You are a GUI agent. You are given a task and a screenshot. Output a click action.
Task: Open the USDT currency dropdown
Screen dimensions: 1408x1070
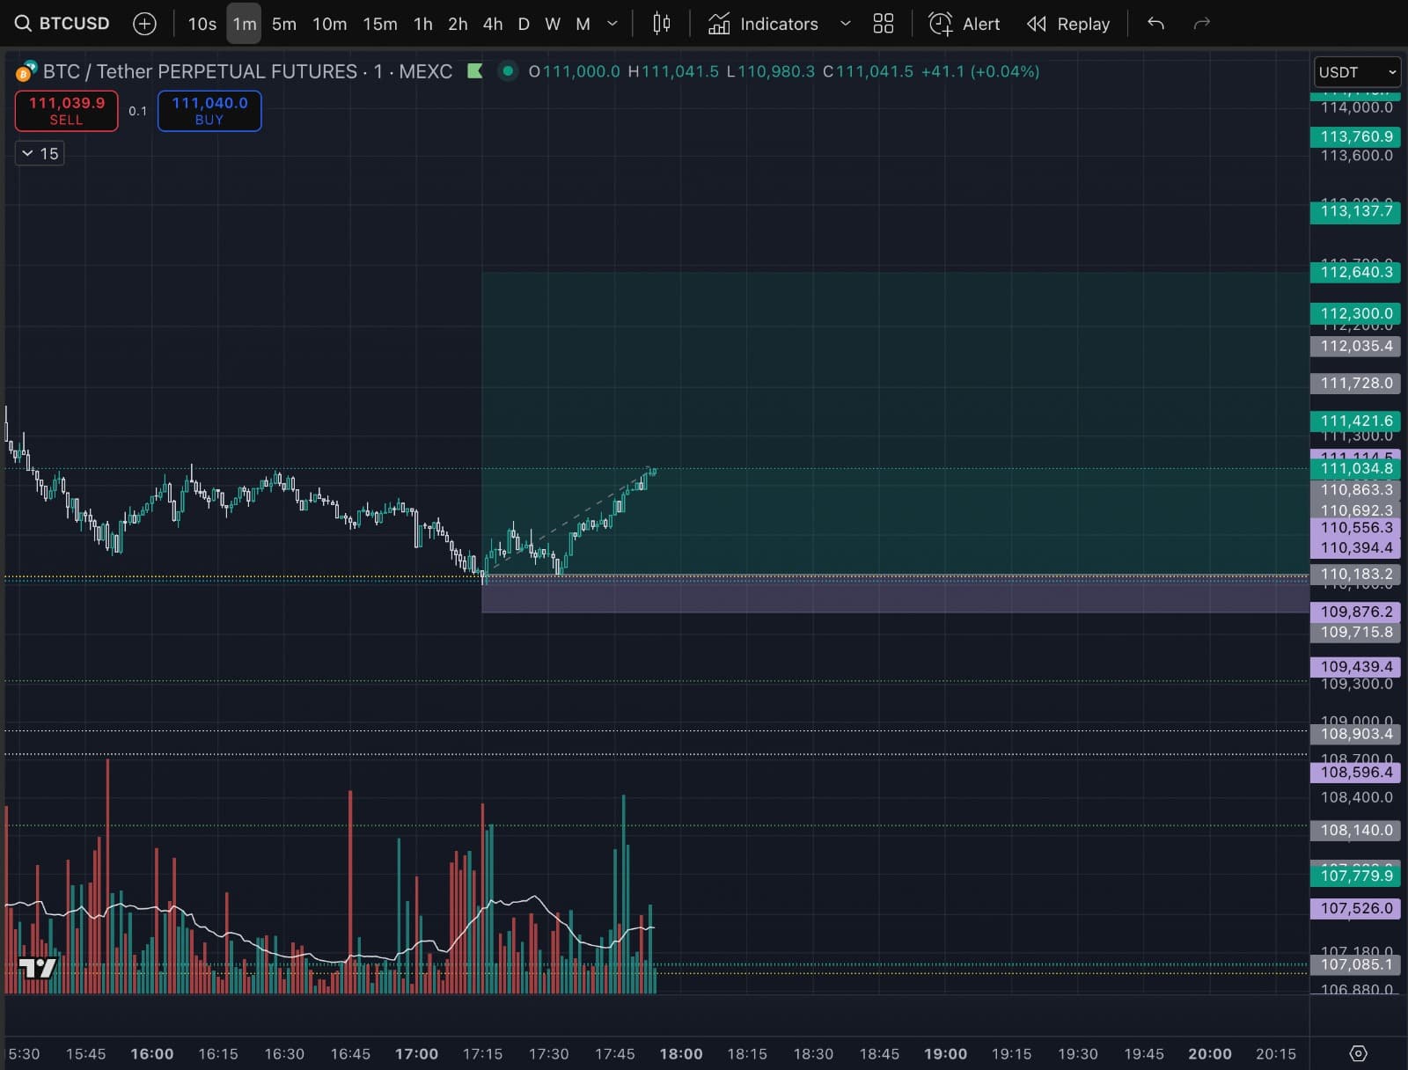point(1357,72)
